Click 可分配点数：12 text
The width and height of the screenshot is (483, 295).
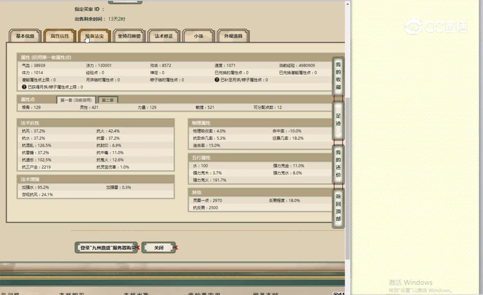(267, 107)
